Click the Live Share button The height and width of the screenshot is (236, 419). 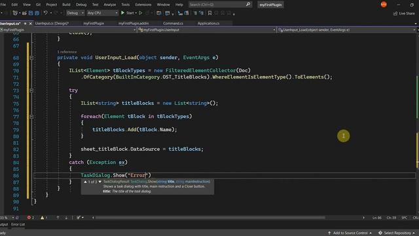tap(405, 13)
